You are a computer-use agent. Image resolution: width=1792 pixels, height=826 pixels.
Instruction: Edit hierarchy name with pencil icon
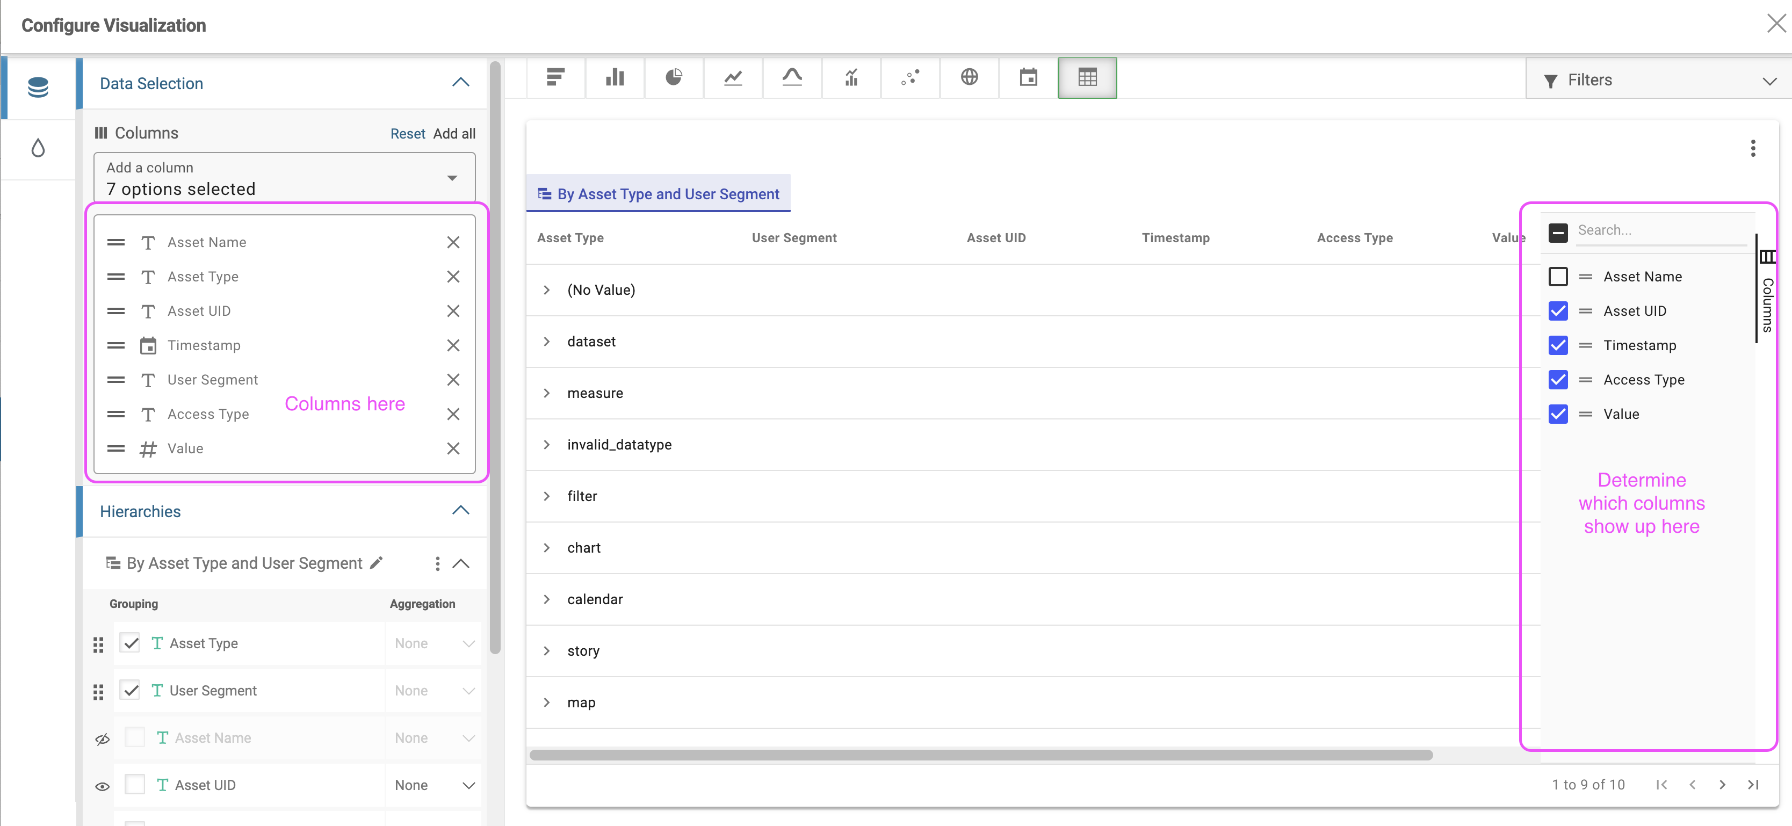pos(377,562)
